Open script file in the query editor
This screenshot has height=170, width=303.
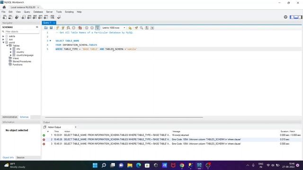(x=46, y=28)
